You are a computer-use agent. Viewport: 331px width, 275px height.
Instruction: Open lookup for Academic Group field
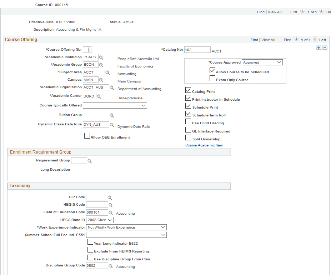point(101,65)
